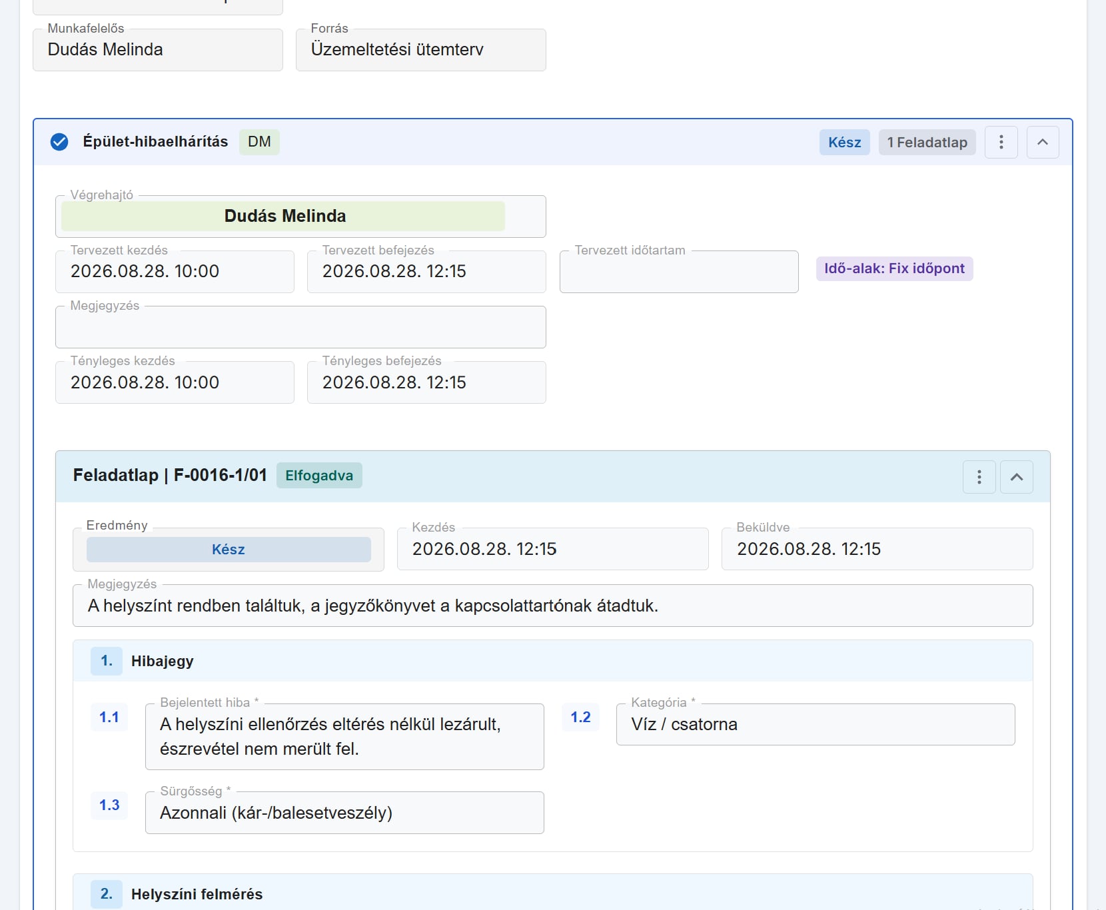Viewport: 1106px width, 910px height.
Task: Click the DM initials badge
Action: point(259,142)
